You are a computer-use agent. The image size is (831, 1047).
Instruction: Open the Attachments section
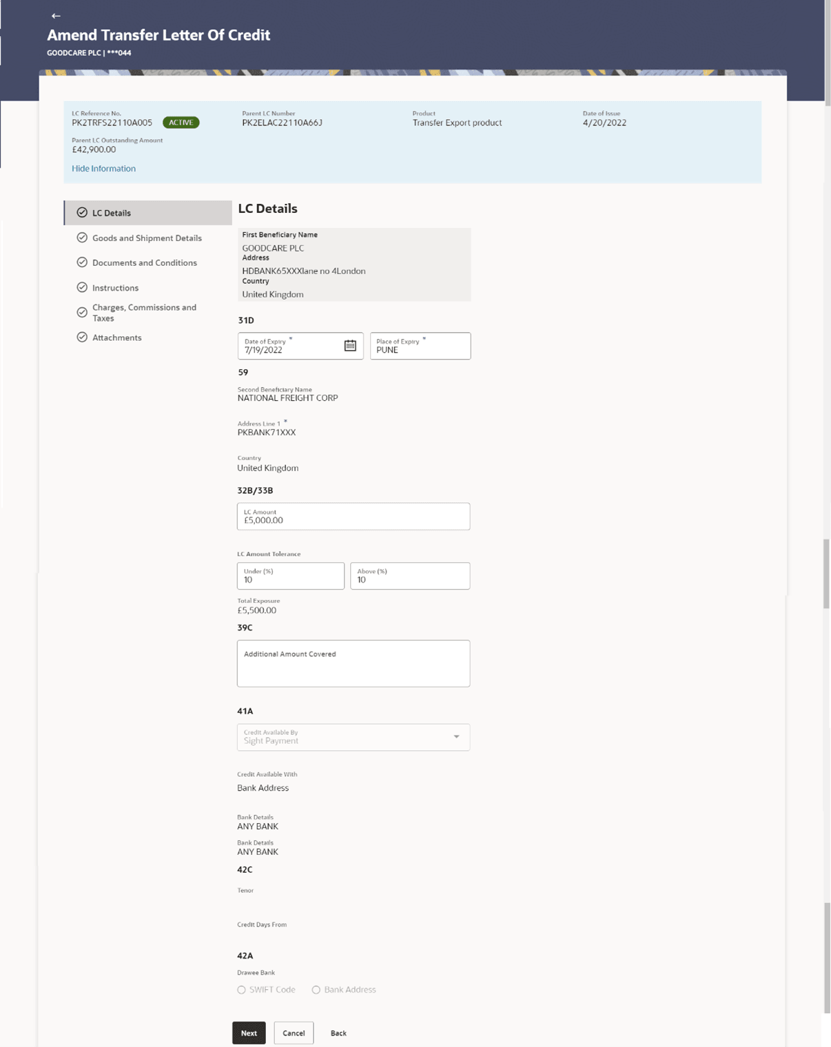[116, 338]
